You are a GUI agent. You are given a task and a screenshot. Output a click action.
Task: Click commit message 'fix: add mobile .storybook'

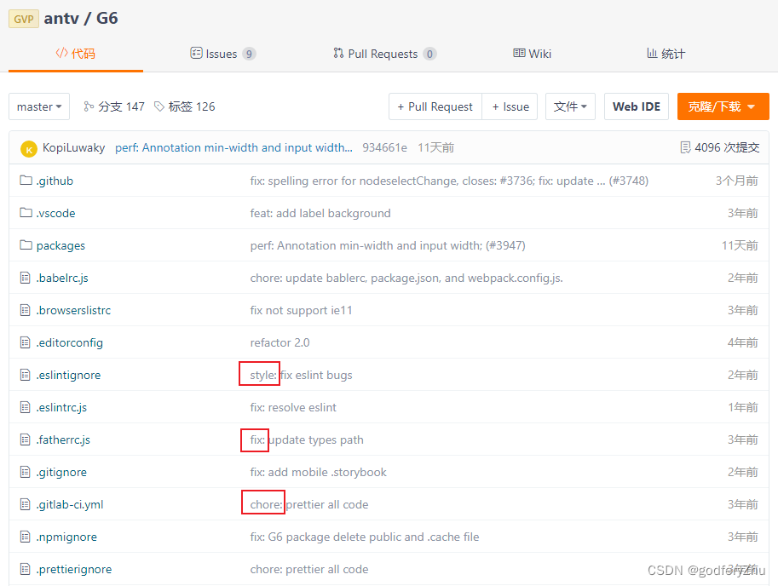click(318, 472)
